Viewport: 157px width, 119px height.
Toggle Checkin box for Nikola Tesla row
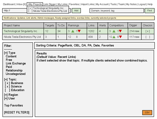(148, 37)
